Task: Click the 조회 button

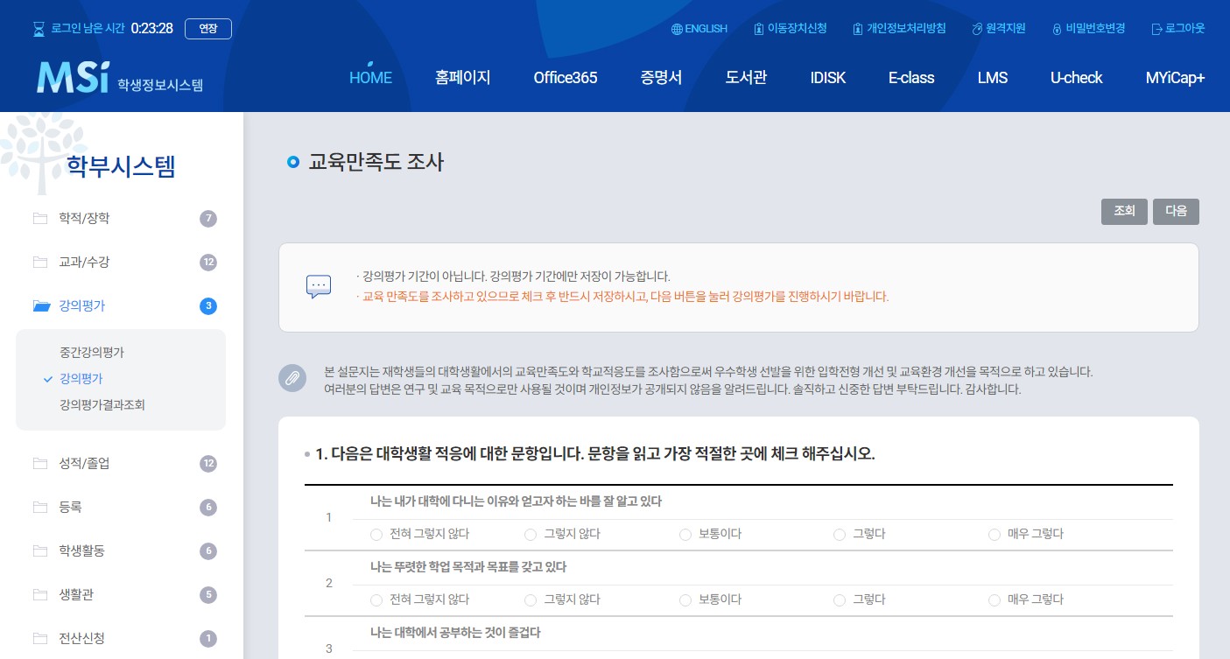Action: click(x=1124, y=211)
